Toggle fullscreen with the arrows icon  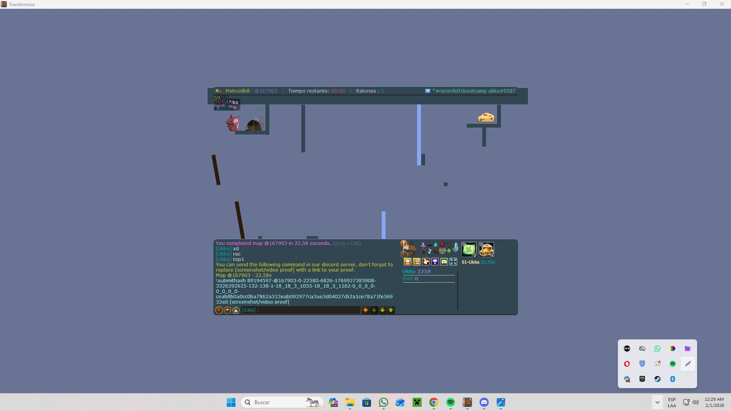(x=453, y=262)
